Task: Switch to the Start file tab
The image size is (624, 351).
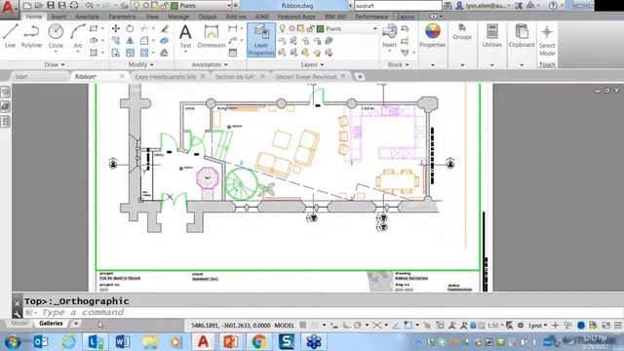Action: (21, 76)
